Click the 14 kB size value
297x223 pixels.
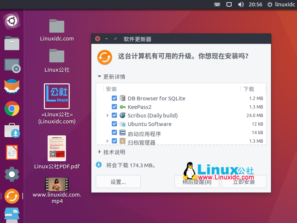pyautogui.click(x=257, y=132)
